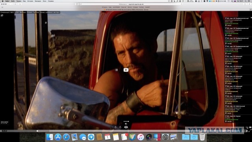This screenshot has height=142, width=252.
Task: Open System Preferences from Dock
Action: coord(165,137)
